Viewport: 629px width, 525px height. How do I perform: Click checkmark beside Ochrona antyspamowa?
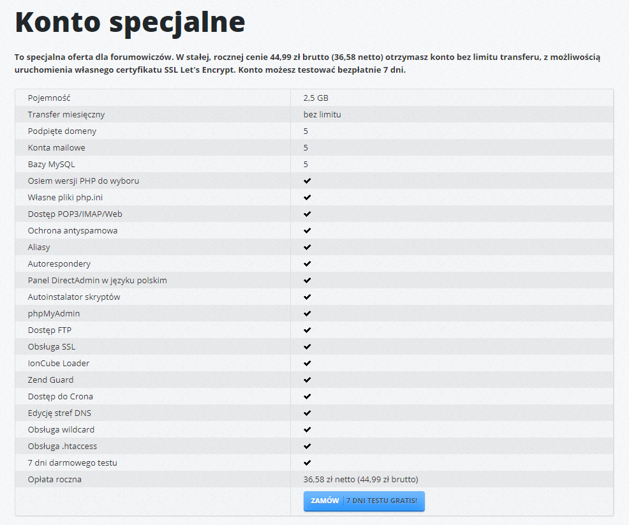(x=307, y=230)
